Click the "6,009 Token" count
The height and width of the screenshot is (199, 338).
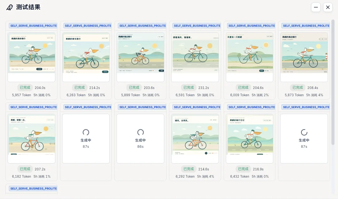pyautogui.click(x=240, y=95)
